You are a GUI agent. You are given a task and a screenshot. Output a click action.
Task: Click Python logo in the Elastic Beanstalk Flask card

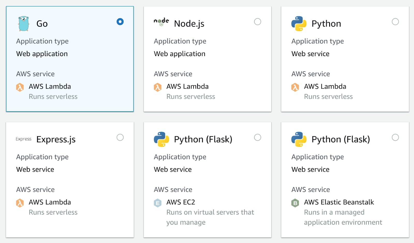299,139
